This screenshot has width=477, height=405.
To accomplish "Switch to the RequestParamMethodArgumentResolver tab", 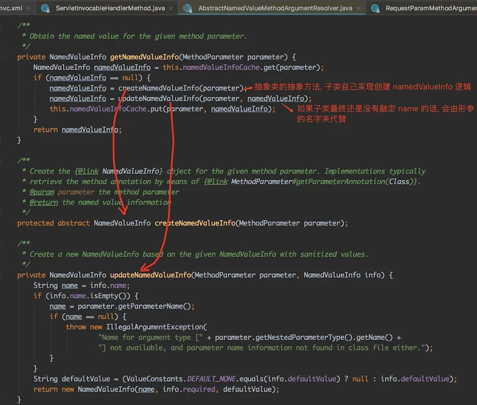I will point(430,8).
